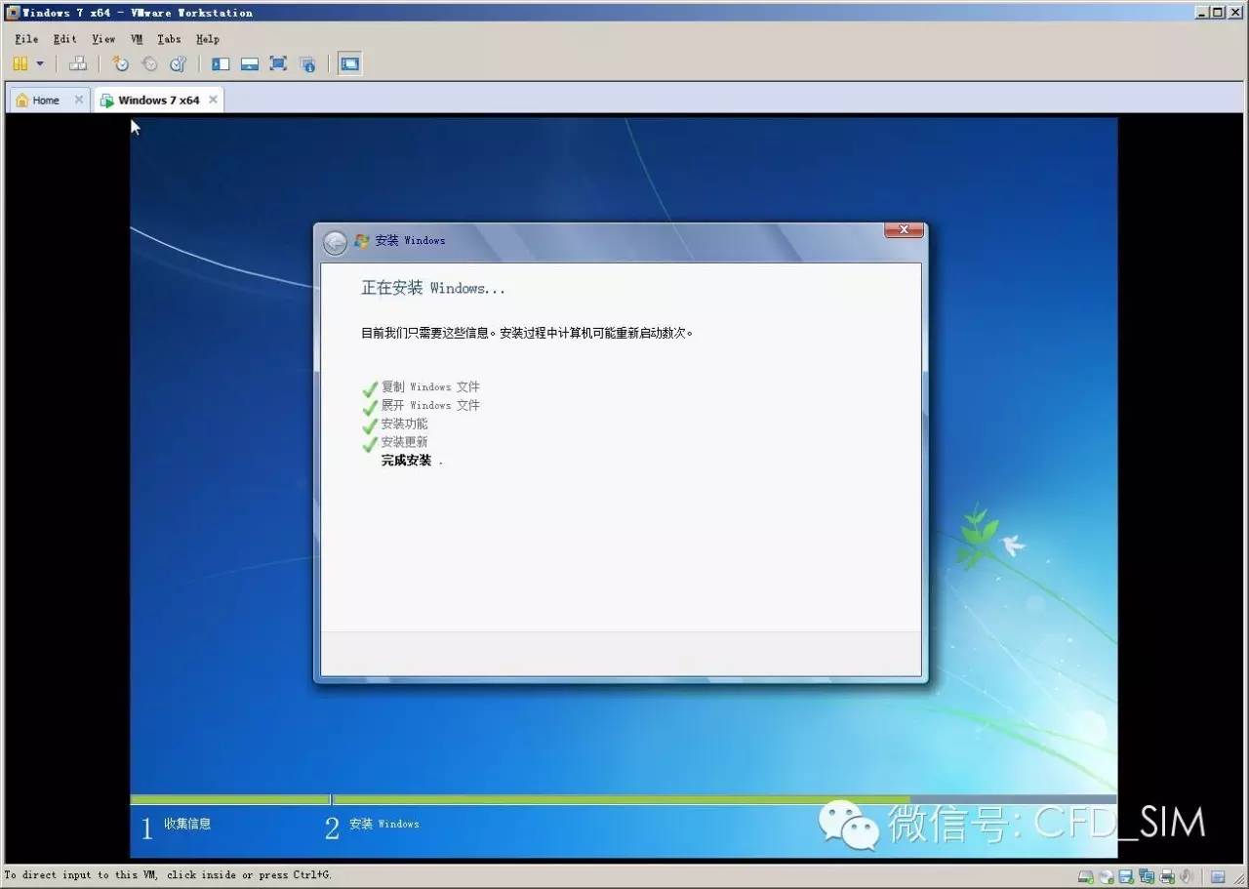
Task: Expand the Help menu
Action: pyautogui.click(x=207, y=39)
